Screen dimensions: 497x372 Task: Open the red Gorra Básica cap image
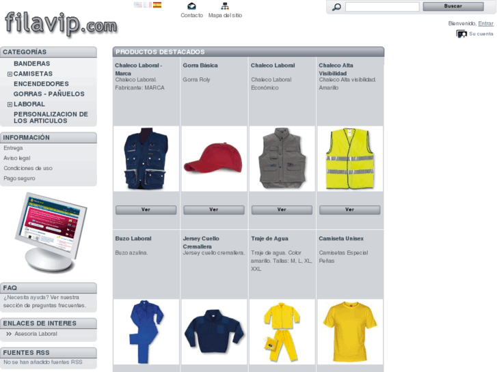214,158
